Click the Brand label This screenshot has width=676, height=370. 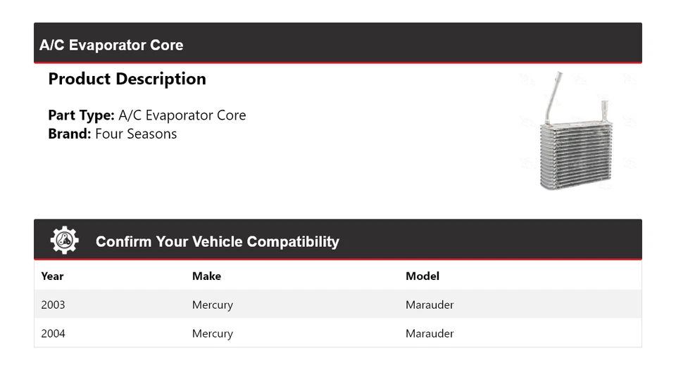70,134
